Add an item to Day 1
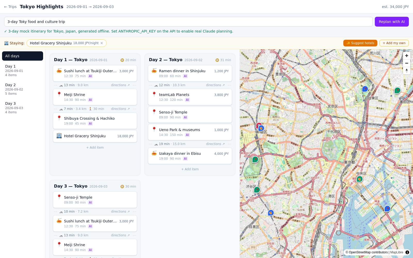The height and width of the screenshot is (258, 413). [x=95, y=148]
